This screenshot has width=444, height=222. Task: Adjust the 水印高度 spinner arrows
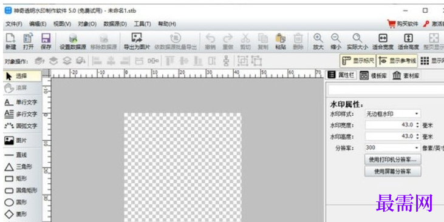[417, 136]
